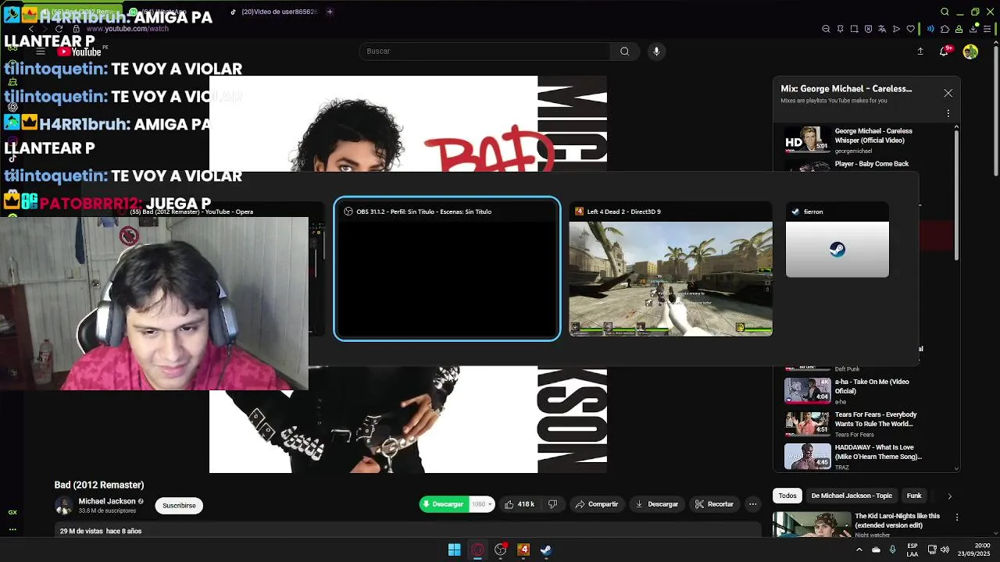This screenshot has width=1000, height=562.
Task: Select the De Michael Jackson - Topic chip
Action: coord(852,496)
